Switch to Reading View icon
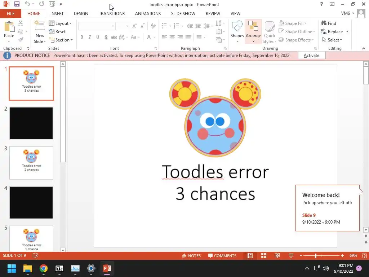Image resolution: width=369 pixels, height=277 pixels. click(277, 256)
